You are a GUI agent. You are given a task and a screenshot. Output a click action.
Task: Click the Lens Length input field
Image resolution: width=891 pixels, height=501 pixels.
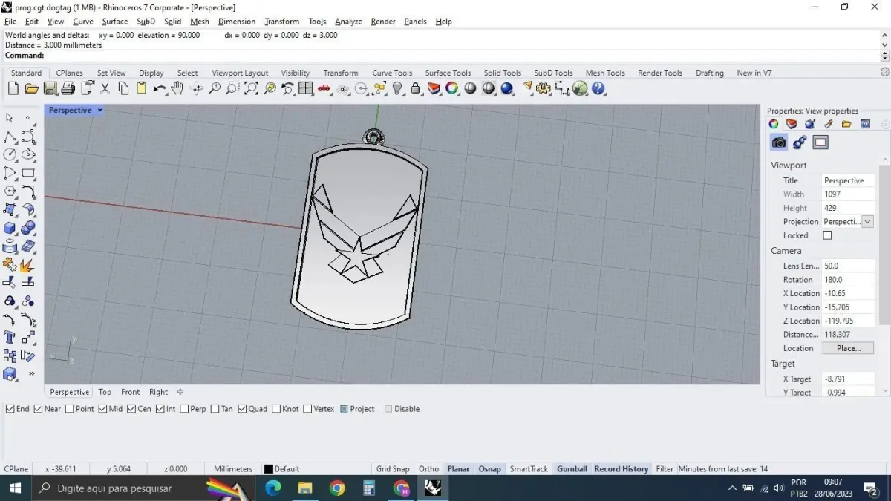click(848, 266)
